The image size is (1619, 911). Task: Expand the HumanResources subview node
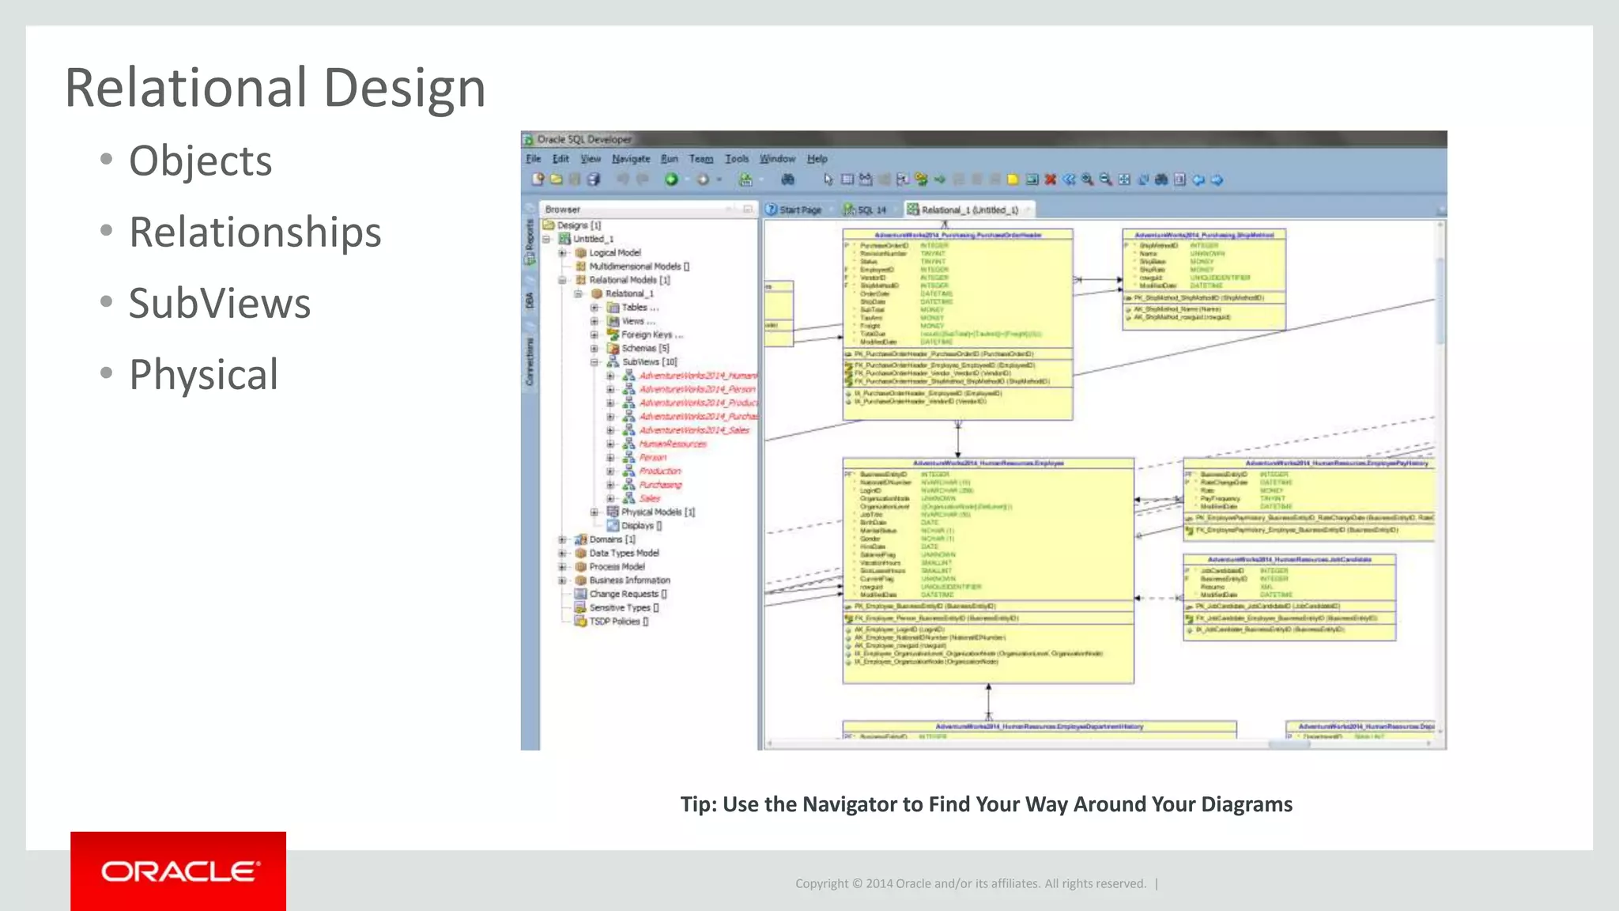click(610, 444)
